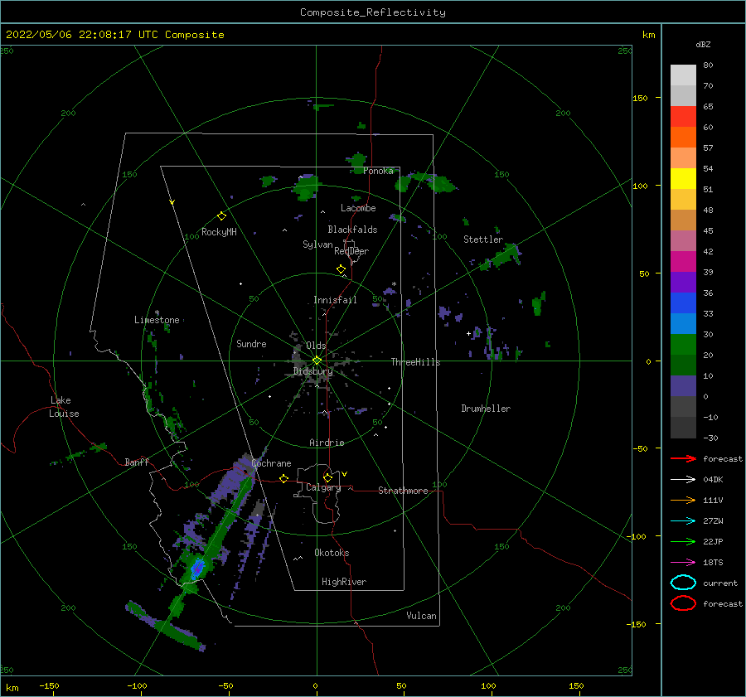The width and height of the screenshot is (746, 697).
Task: Click the Lake Louise label
Action: 64,407
